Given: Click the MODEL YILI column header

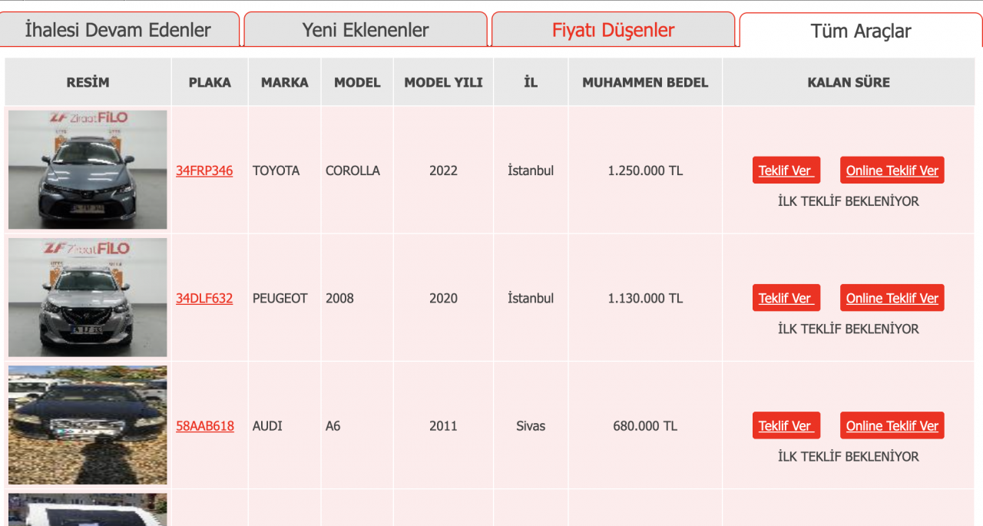Looking at the screenshot, I should coord(444,82).
